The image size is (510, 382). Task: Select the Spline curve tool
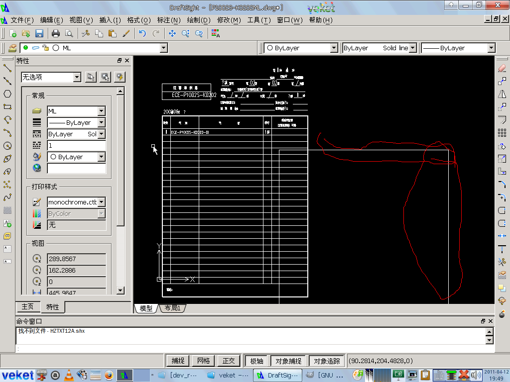pos(7,197)
